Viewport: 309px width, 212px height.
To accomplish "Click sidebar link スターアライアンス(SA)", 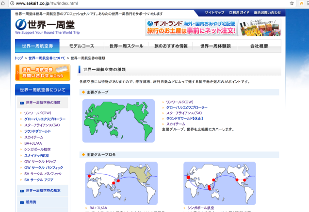I will coord(42,125).
